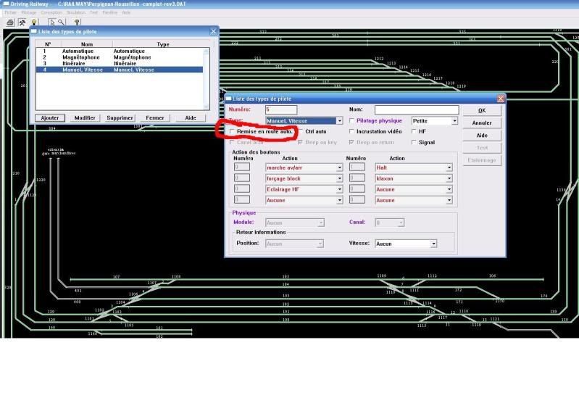Select the hammer and wrench tools icon
The width and height of the screenshot is (579, 398).
22,22
